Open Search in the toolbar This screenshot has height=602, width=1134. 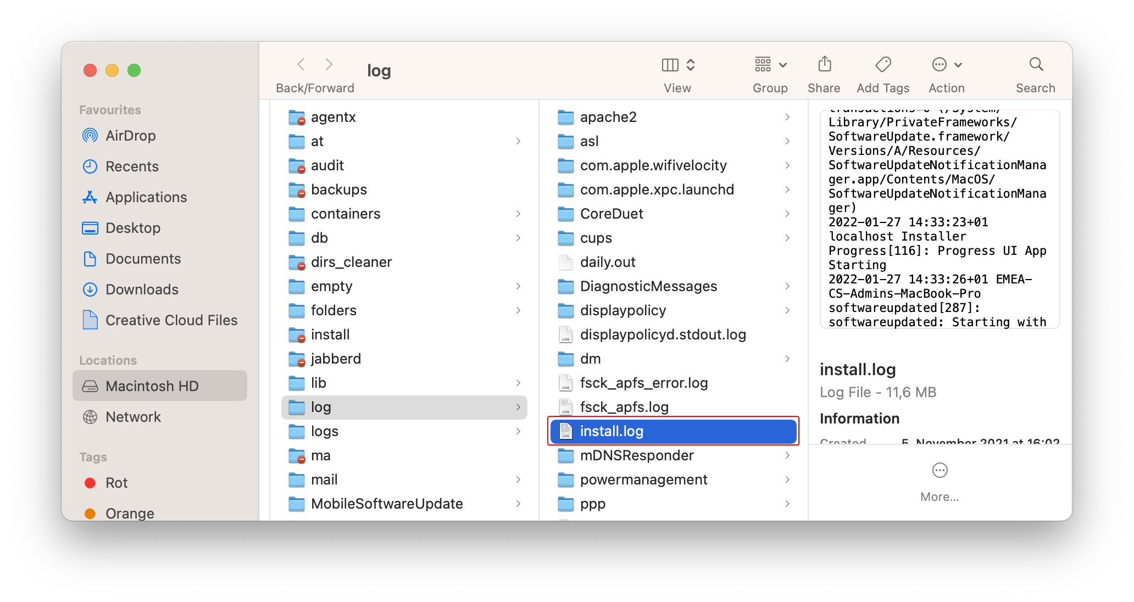coord(1035,64)
